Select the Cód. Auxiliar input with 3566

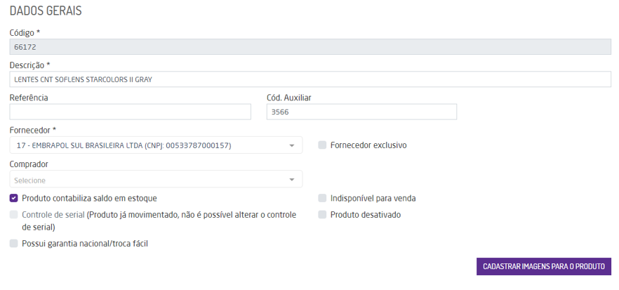click(x=361, y=112)
